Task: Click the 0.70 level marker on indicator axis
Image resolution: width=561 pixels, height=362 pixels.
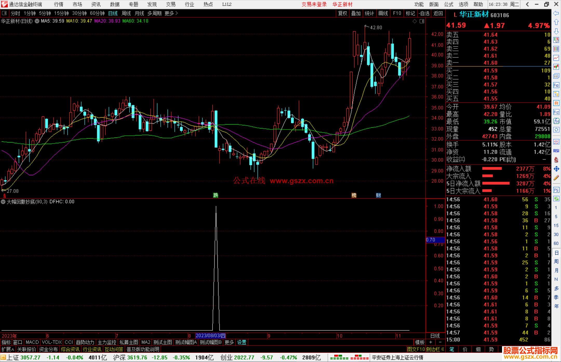Action: click(431, 240)
